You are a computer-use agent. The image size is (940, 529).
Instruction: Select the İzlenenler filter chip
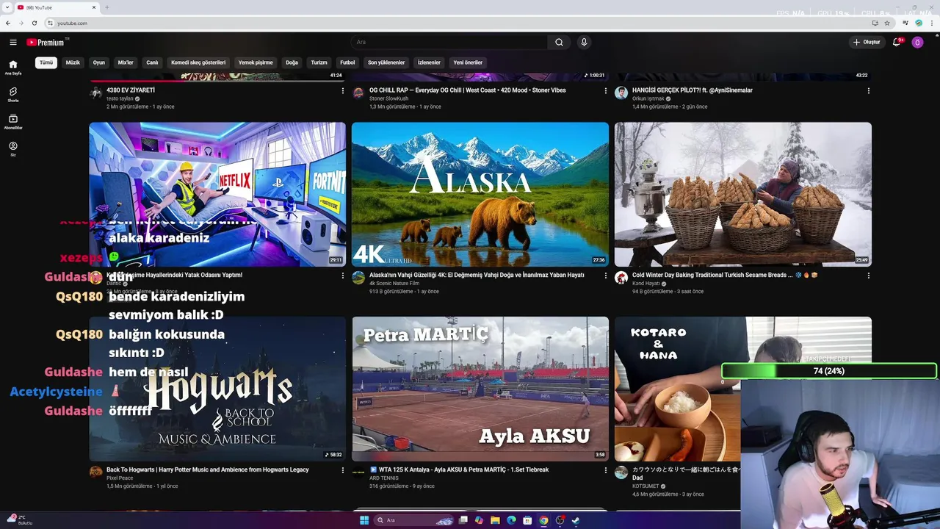[429, 62]
